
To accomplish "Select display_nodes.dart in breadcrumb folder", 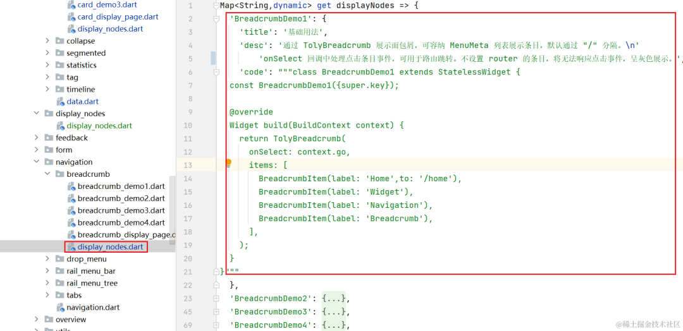I will [x=110, y=247].
